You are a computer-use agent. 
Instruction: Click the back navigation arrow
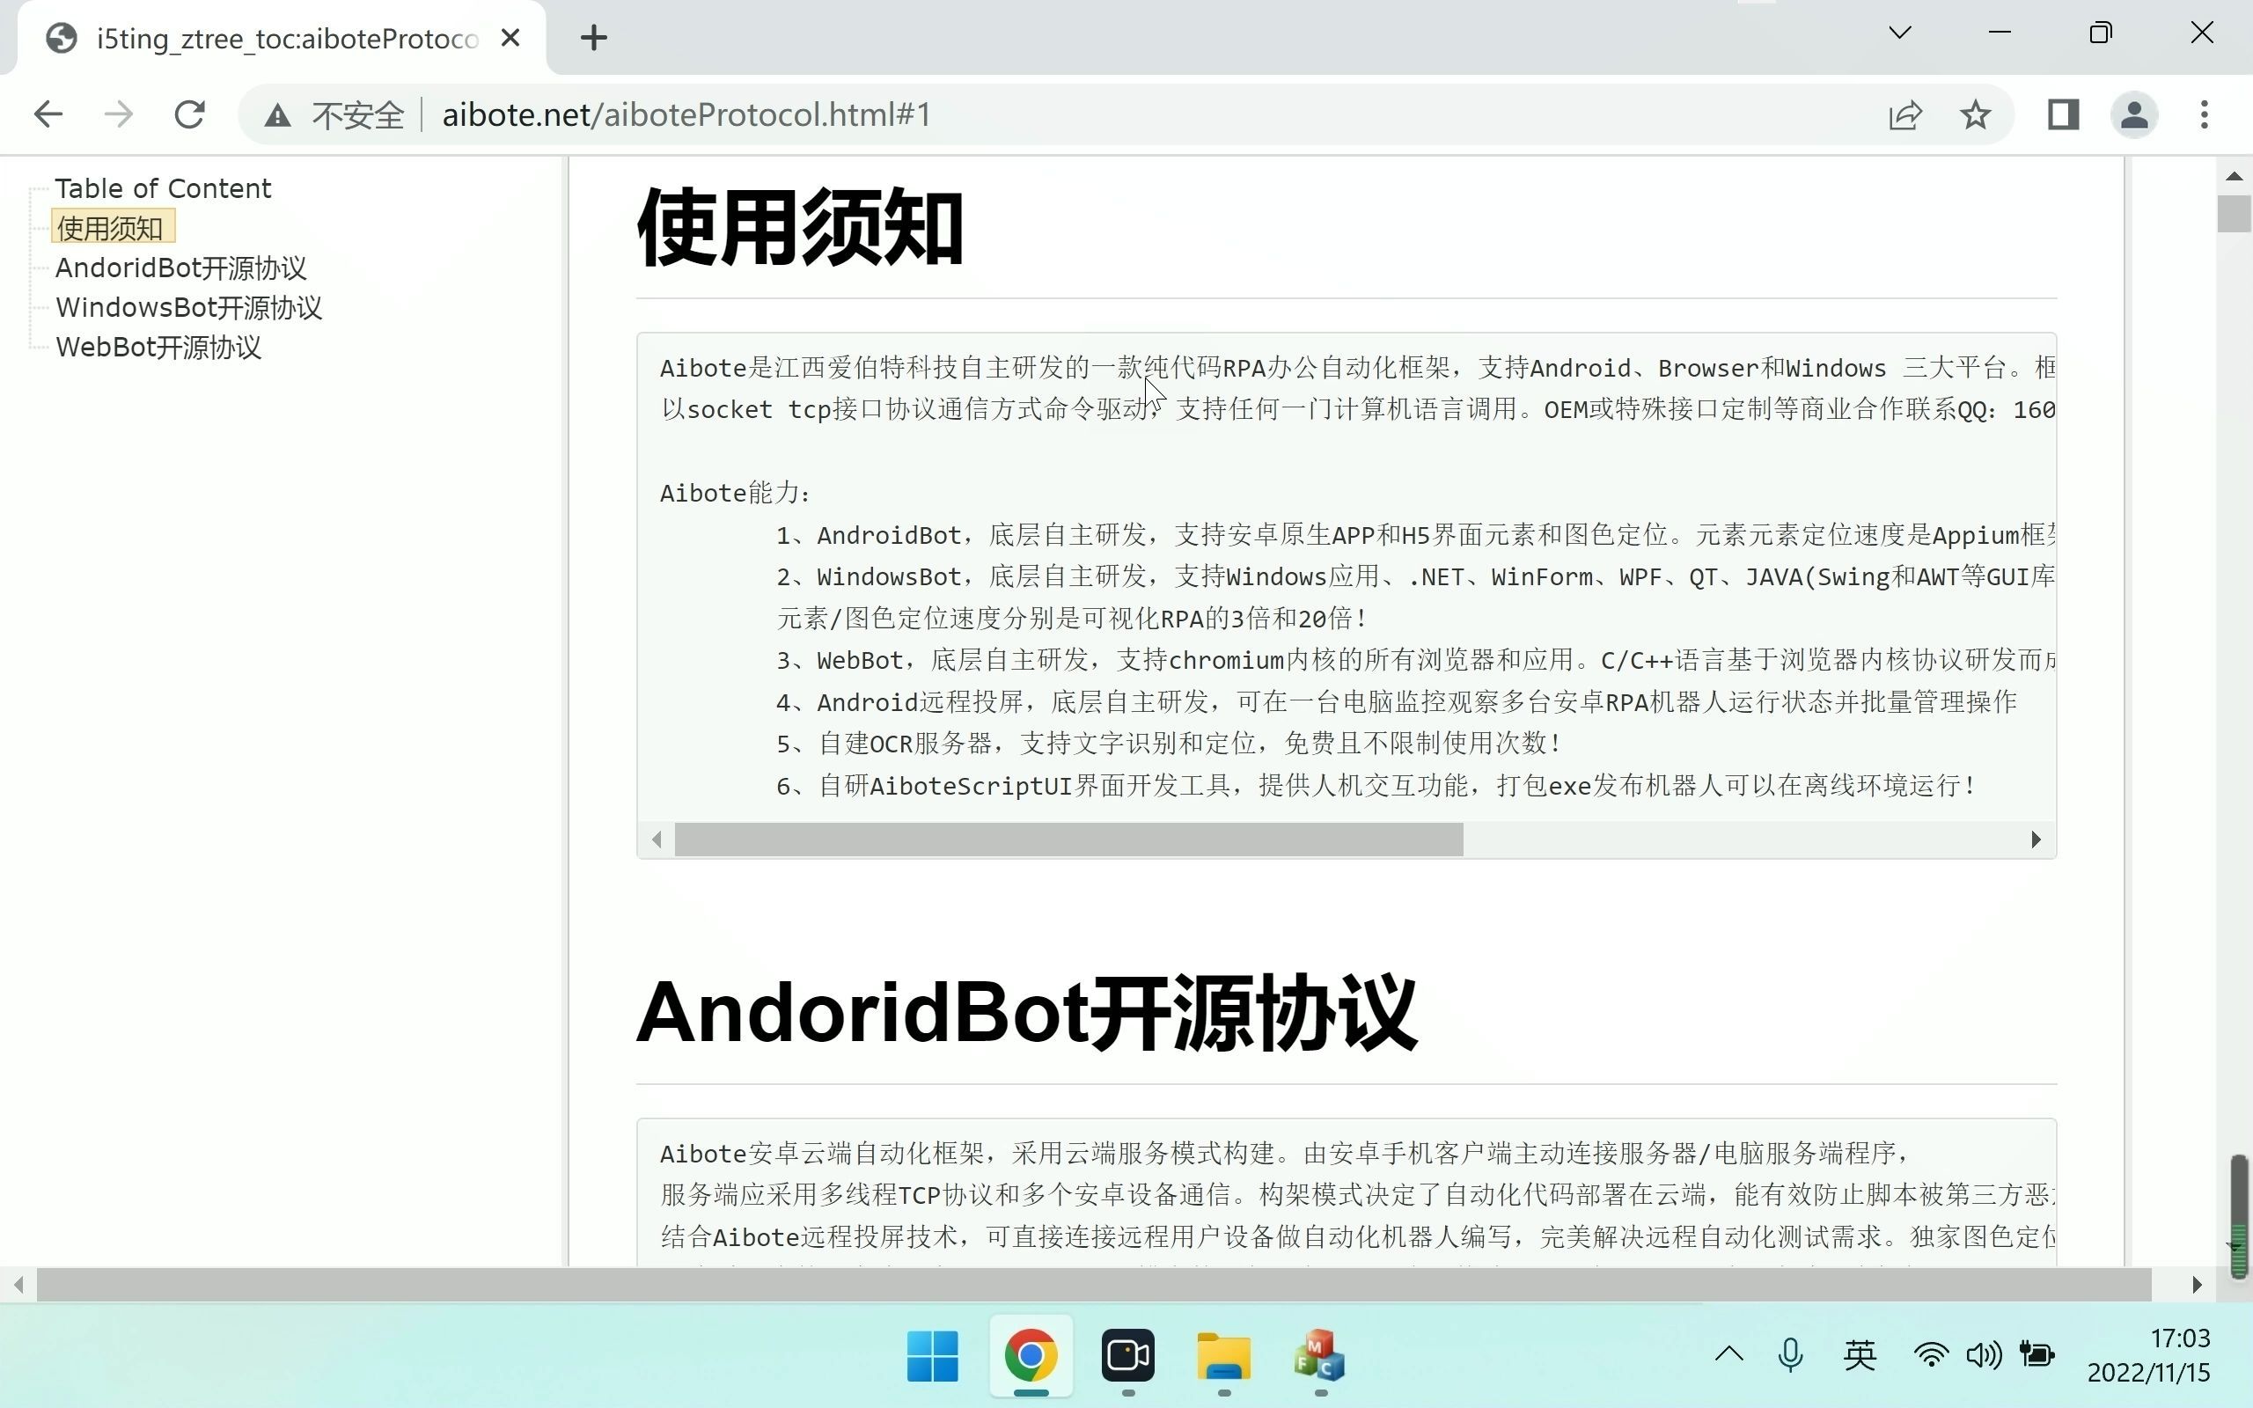tap(46, 114)
